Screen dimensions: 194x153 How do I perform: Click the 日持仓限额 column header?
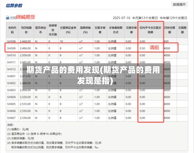click(170, 30)
